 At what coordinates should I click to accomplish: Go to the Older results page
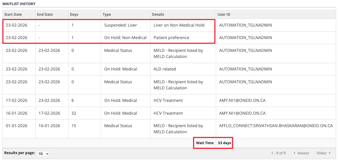[321, 153]
